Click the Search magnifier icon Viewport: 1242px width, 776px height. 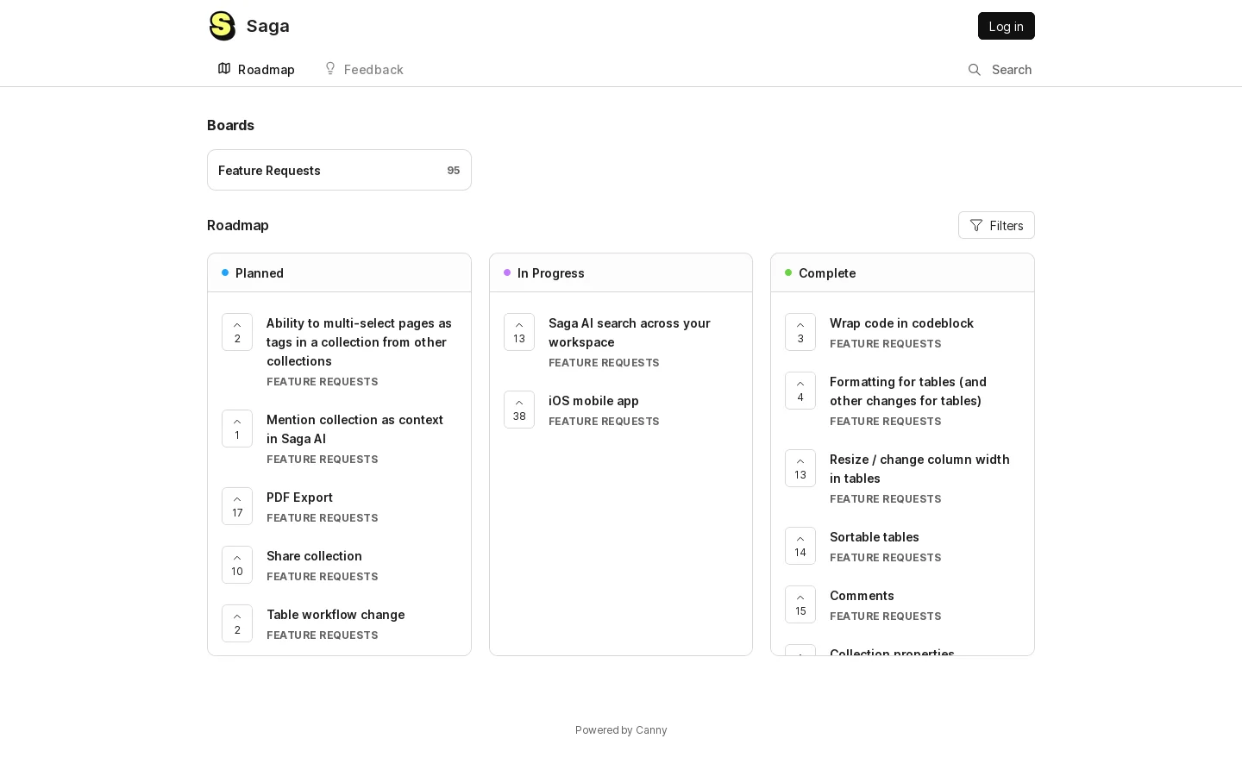click(975, 70)
